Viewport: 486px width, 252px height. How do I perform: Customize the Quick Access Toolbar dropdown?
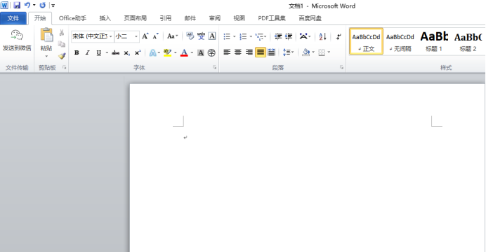53,6
